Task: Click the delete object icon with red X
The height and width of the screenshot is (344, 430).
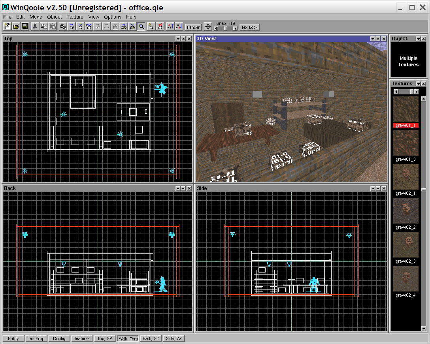Action: (160, 26)
